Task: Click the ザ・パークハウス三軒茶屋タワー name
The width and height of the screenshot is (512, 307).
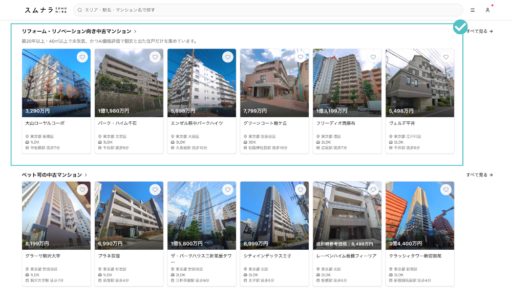Action: coord(201,259)
